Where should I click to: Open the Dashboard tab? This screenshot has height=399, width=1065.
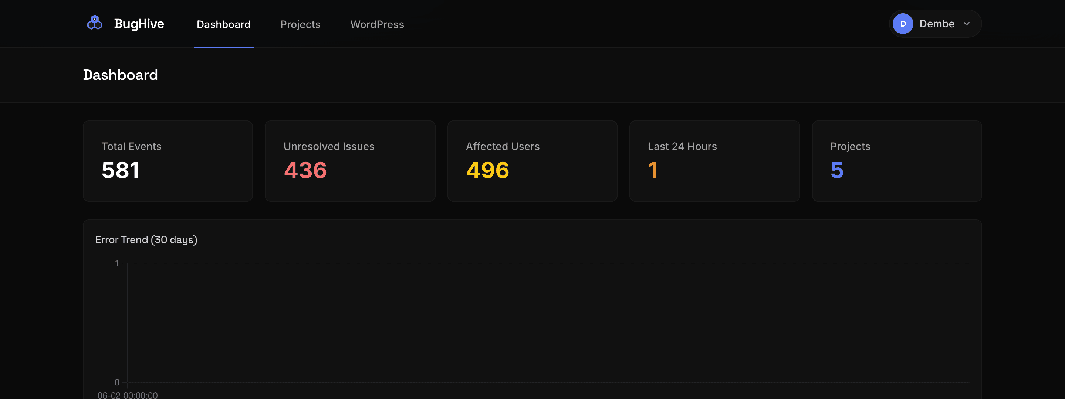[x=224, y=24]
